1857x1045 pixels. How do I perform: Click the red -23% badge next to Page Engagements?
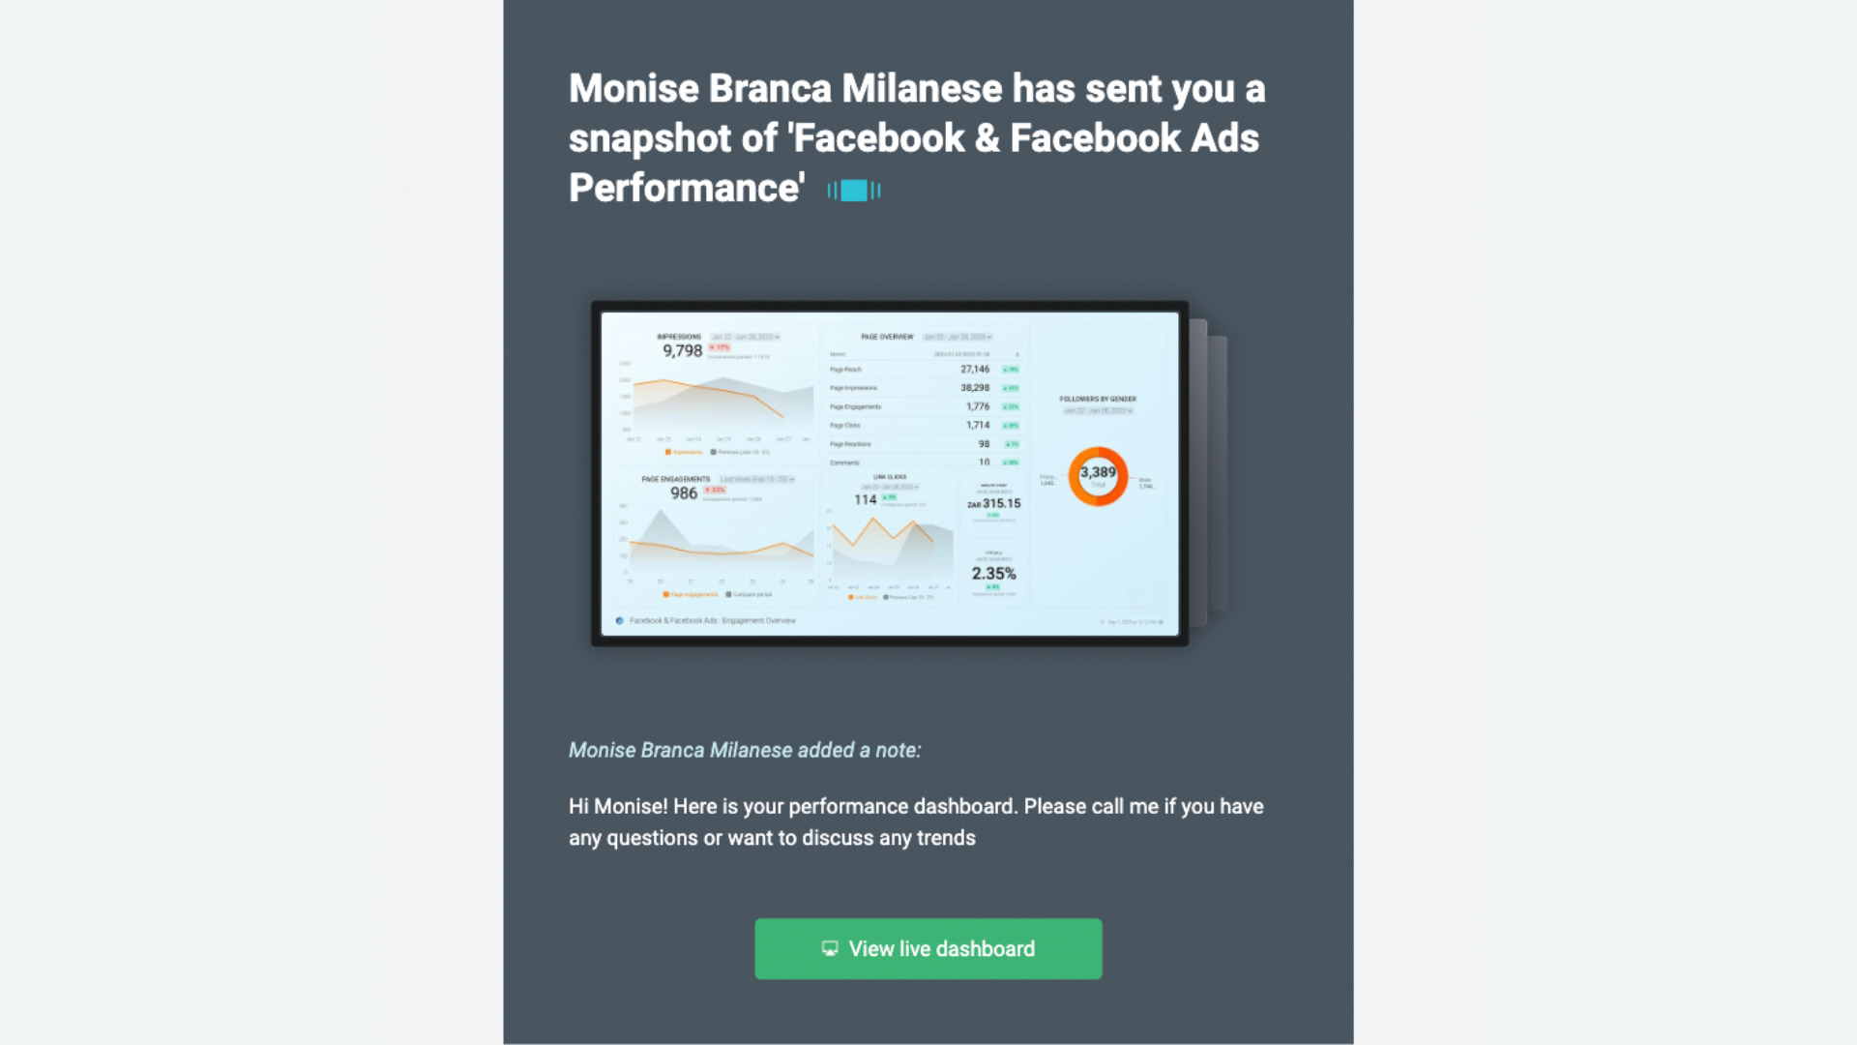coord(716,491)
